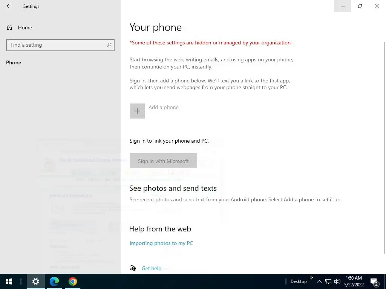Click the Desktop toolbar label
Viewport: 386px width, 289px height.
(x=299, y=281)
